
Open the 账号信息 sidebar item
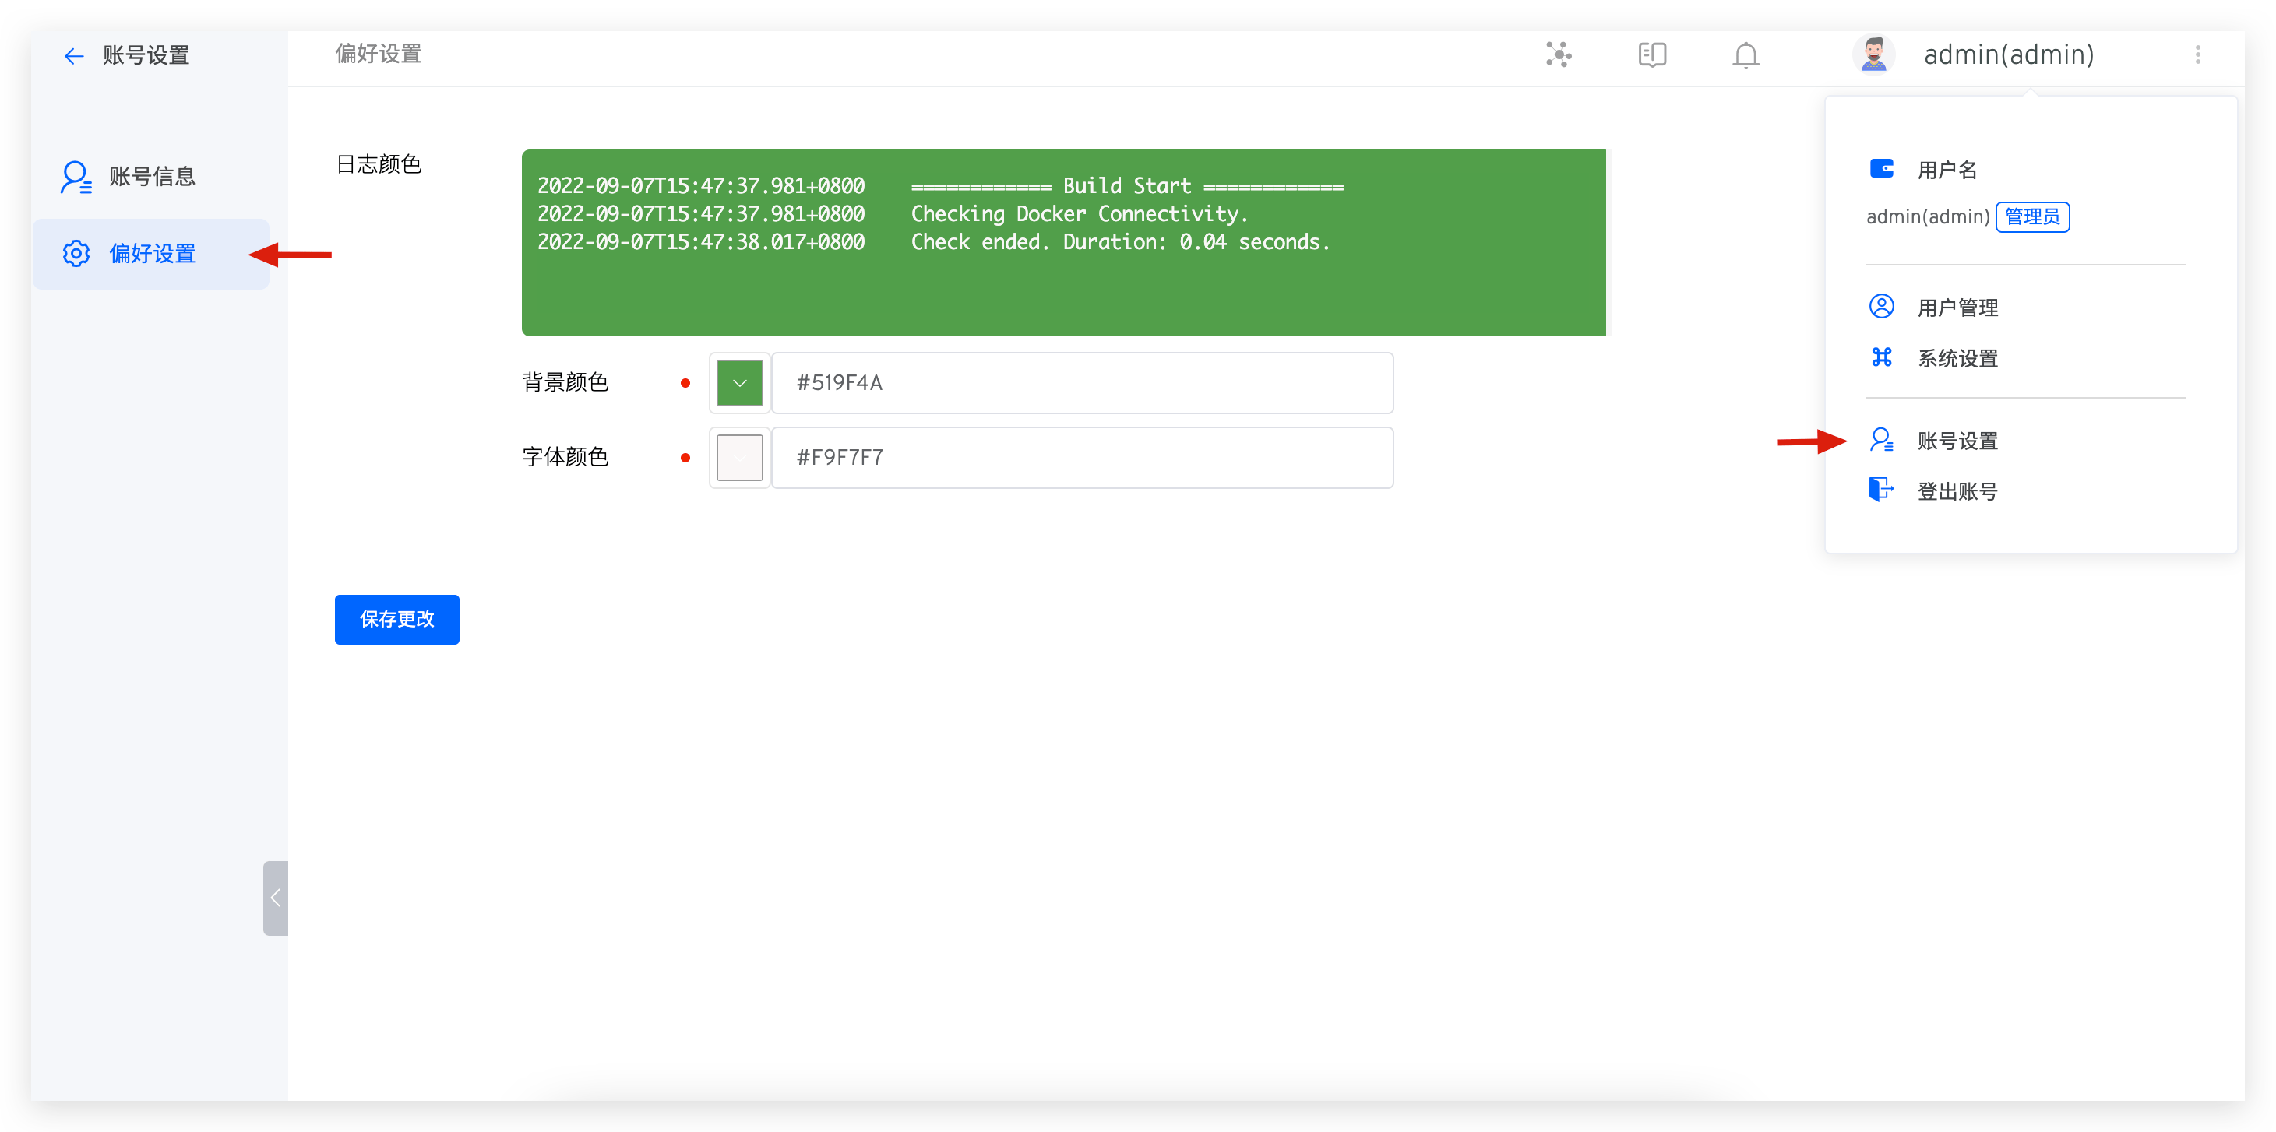point(151,177)
